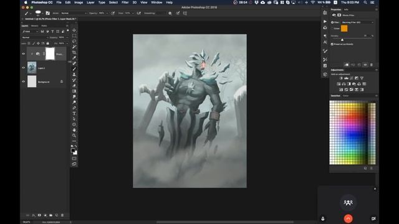Click the smoothing options gear icon

(x=170, y=13)
